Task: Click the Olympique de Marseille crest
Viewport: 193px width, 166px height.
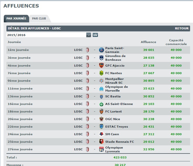Action: pos(101,89)
